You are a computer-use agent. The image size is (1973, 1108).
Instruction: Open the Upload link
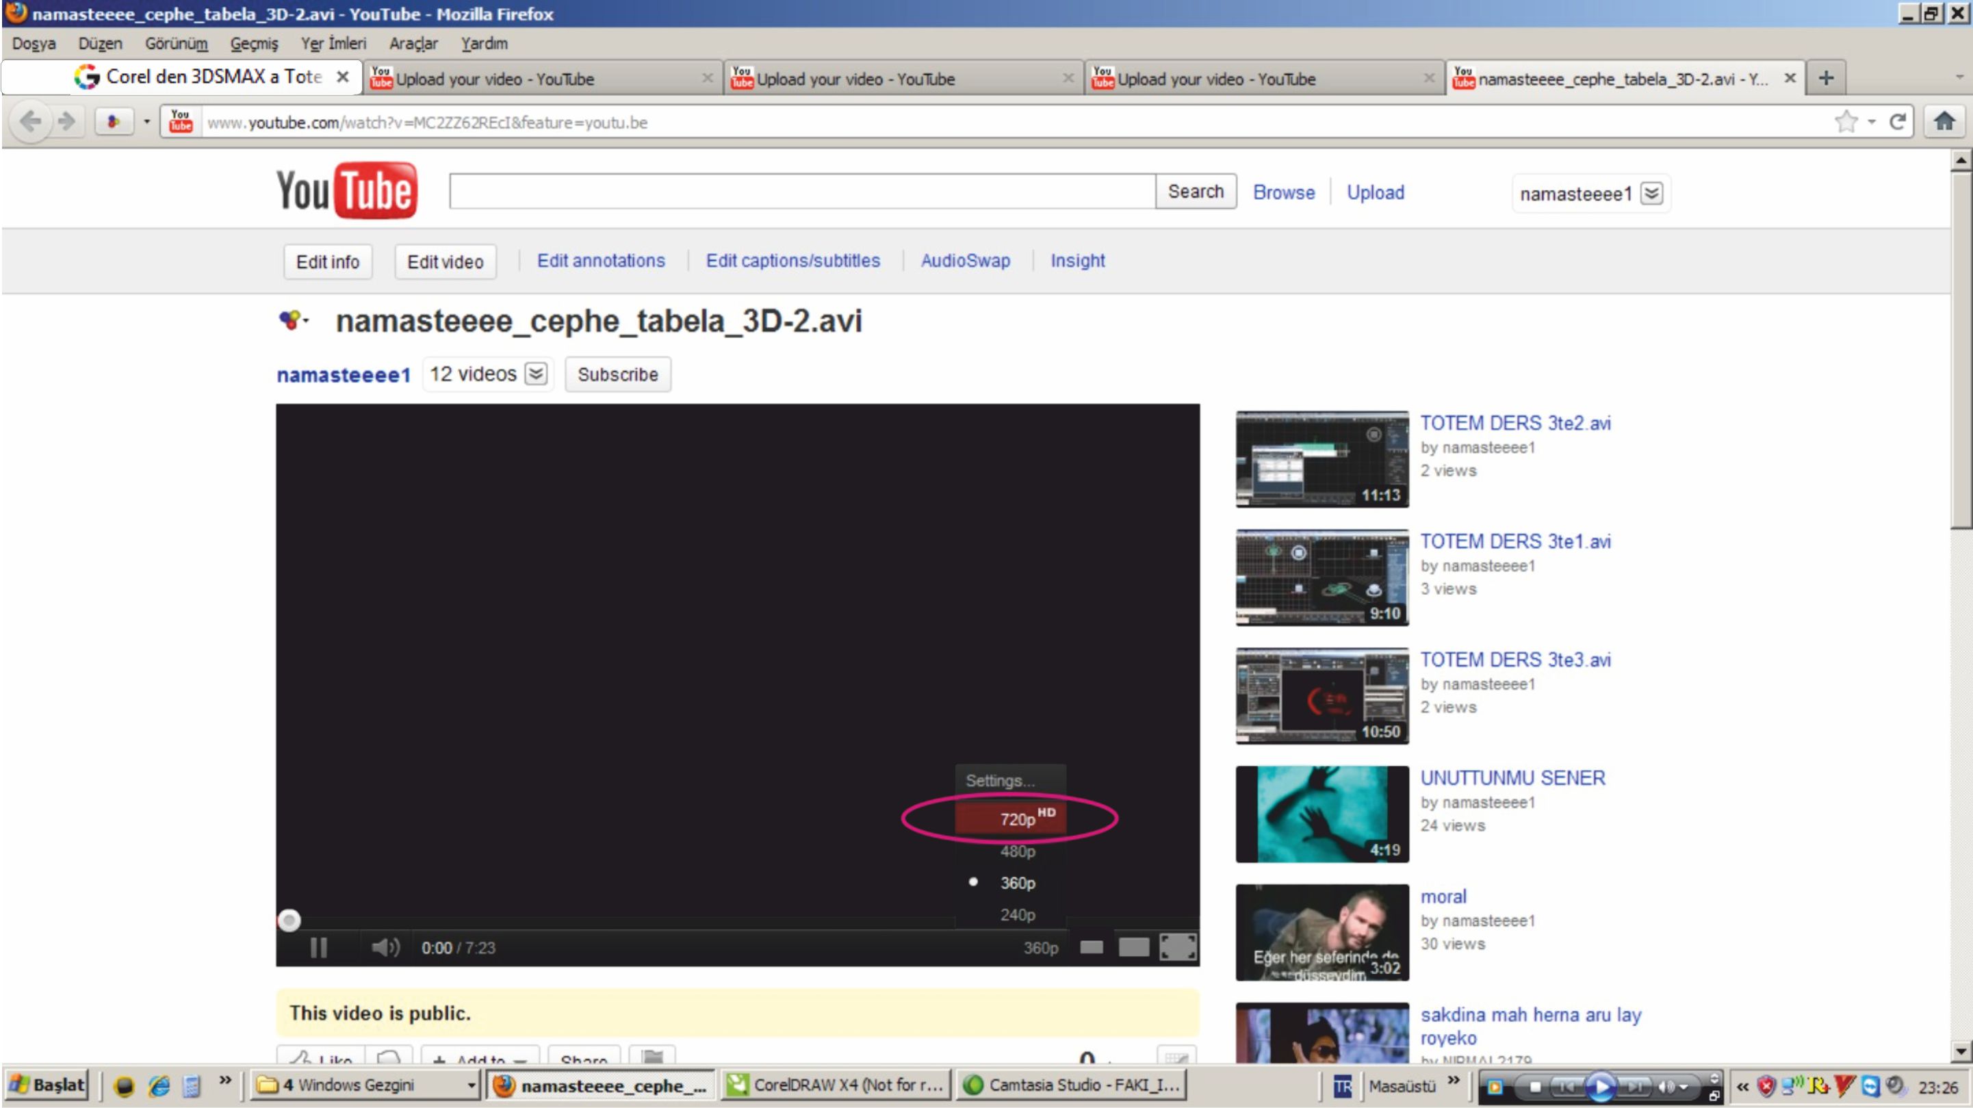1375,192
